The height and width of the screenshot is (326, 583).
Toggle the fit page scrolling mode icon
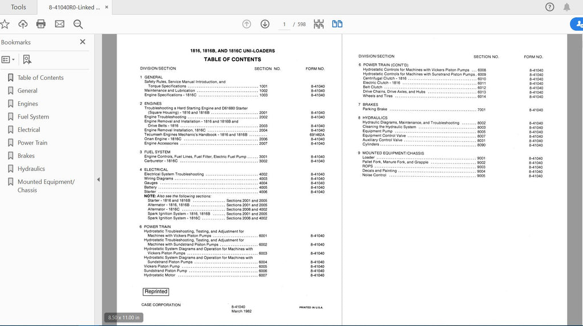(x=319, y=24)
